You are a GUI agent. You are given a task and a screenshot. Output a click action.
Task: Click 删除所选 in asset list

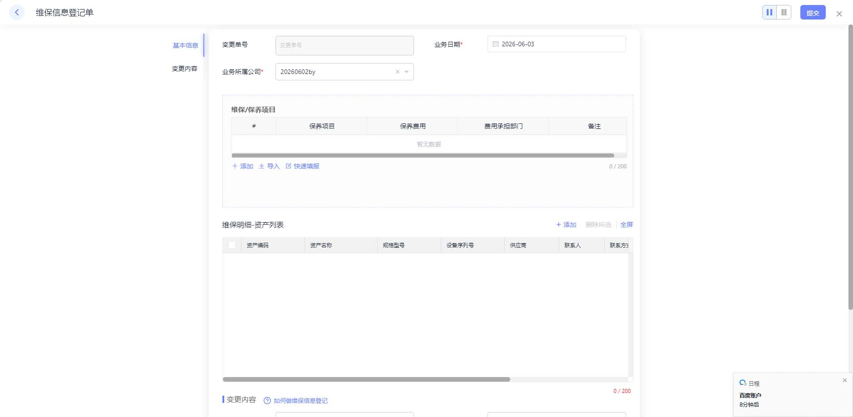coord(598,225)
